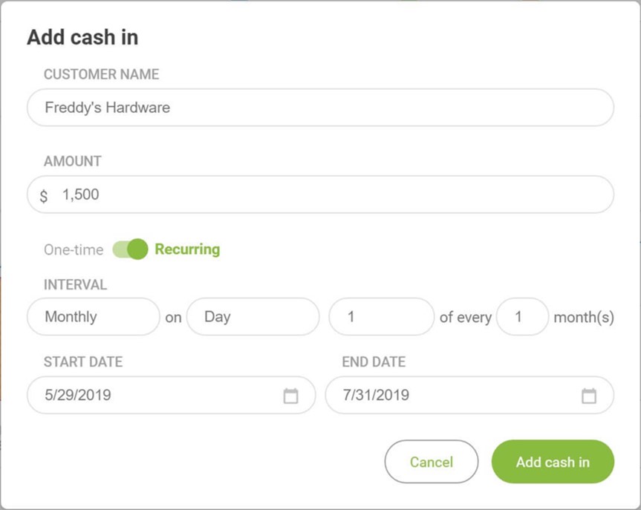Open the Monthly interval dropdown
Screen dimensions: 641x510
point(93,317)
